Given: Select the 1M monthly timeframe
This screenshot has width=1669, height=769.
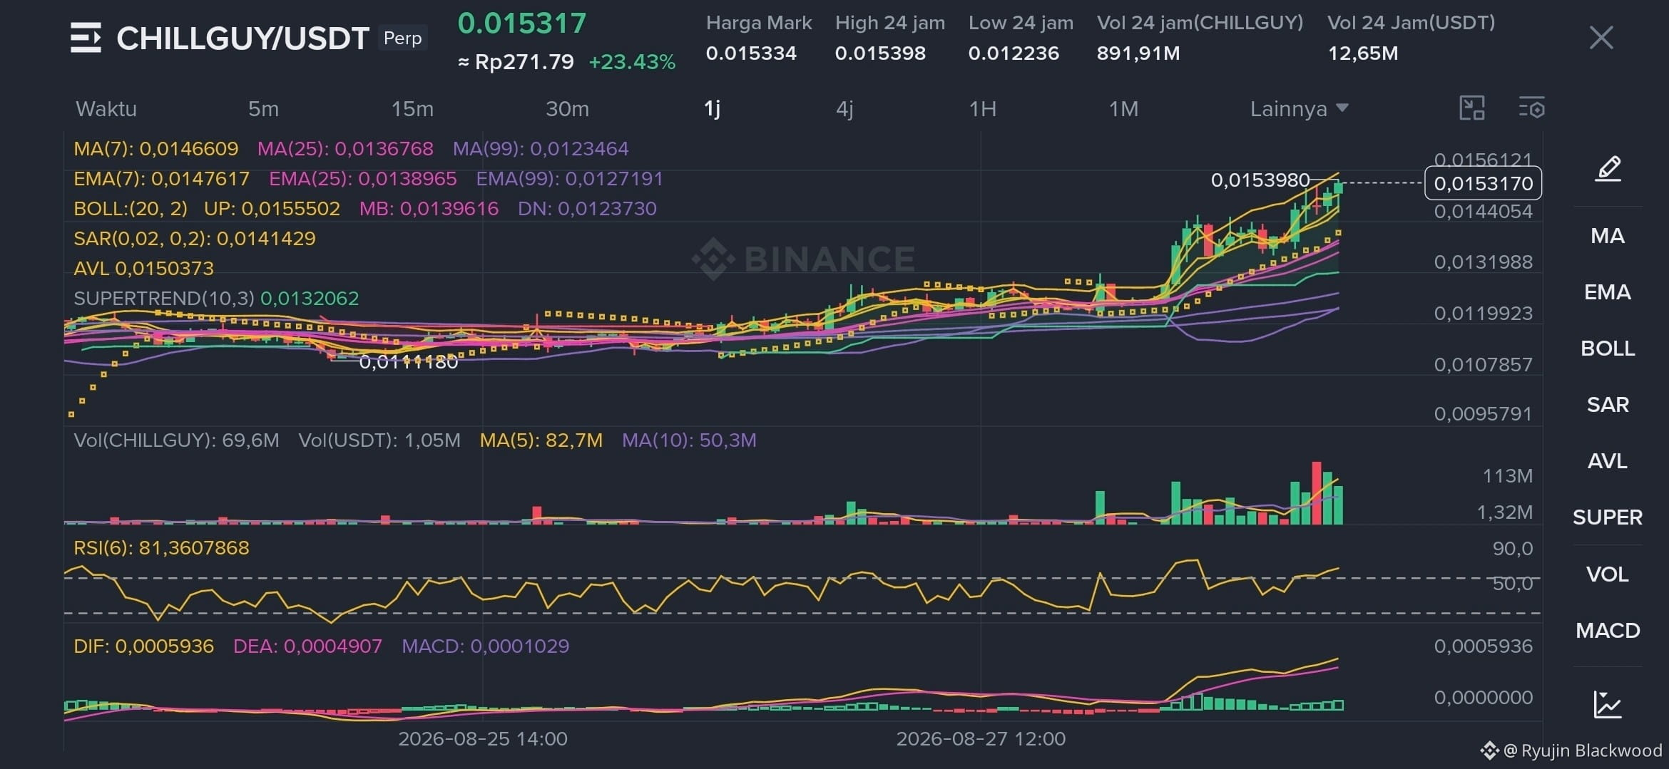Looking at the screenshot, I should pos(1123,109).
